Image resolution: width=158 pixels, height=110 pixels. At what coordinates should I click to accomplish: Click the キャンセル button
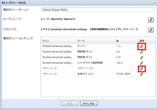click(89, 103)
